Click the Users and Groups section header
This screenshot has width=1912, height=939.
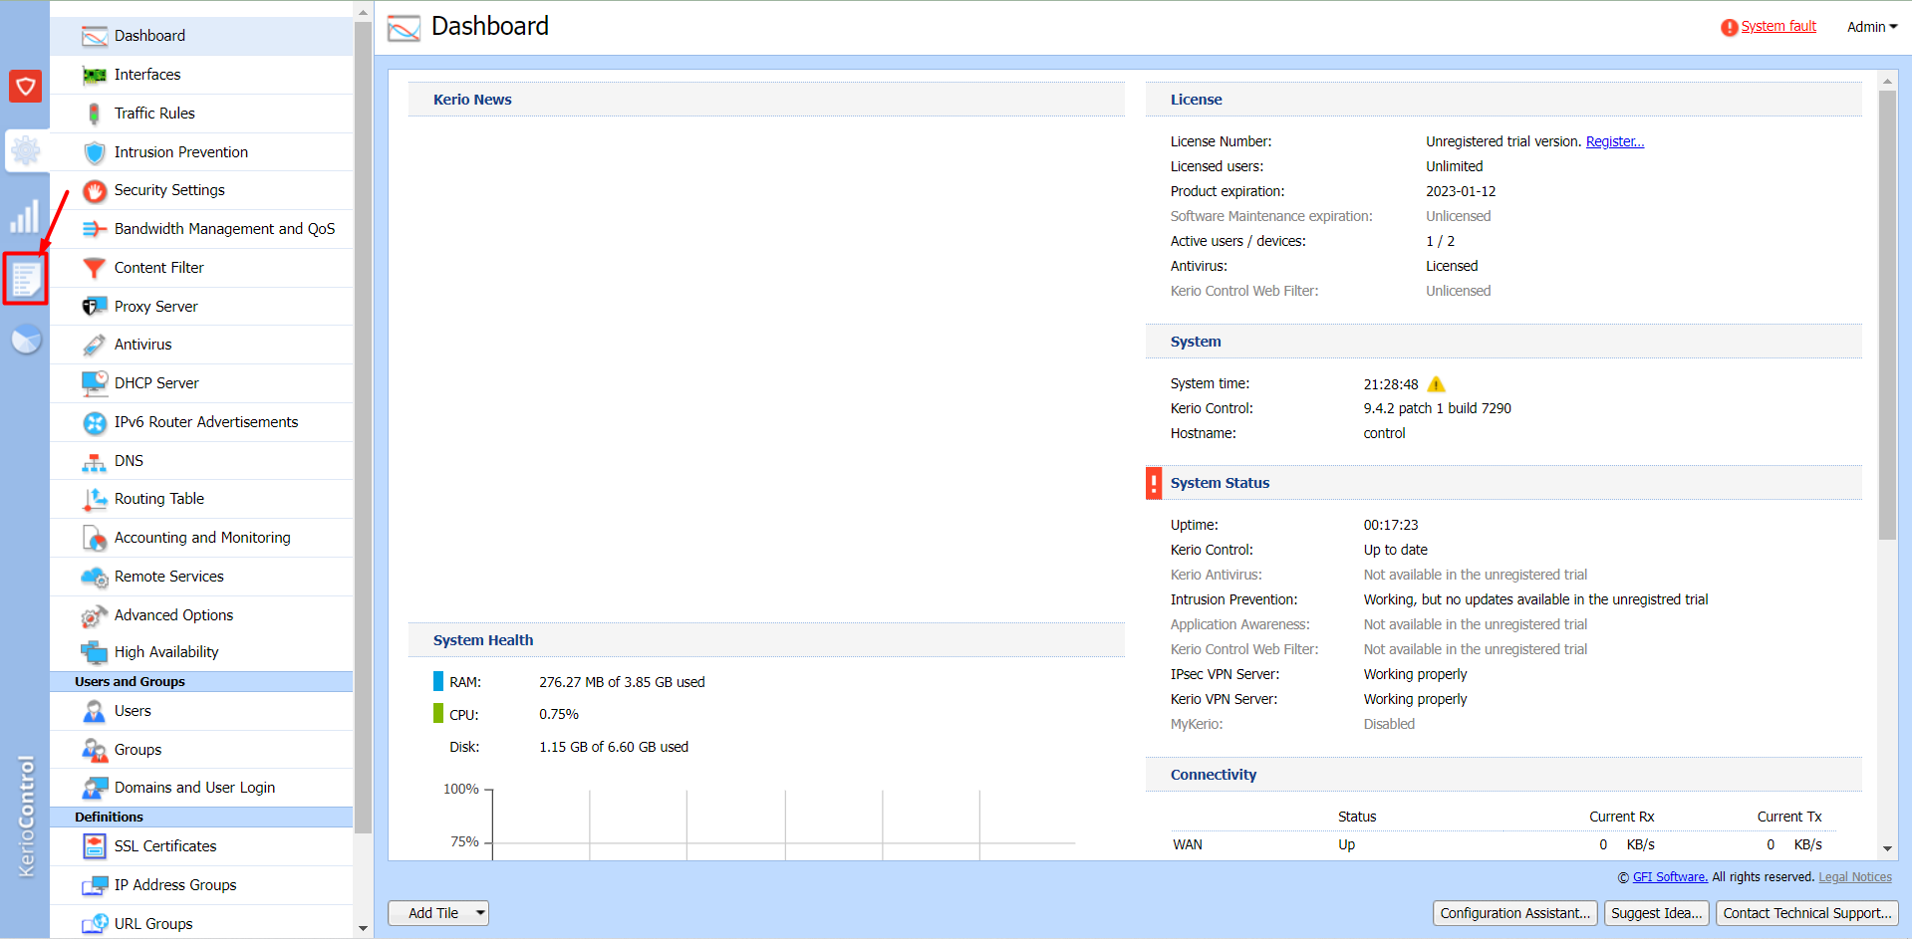(x=201, y=681)
